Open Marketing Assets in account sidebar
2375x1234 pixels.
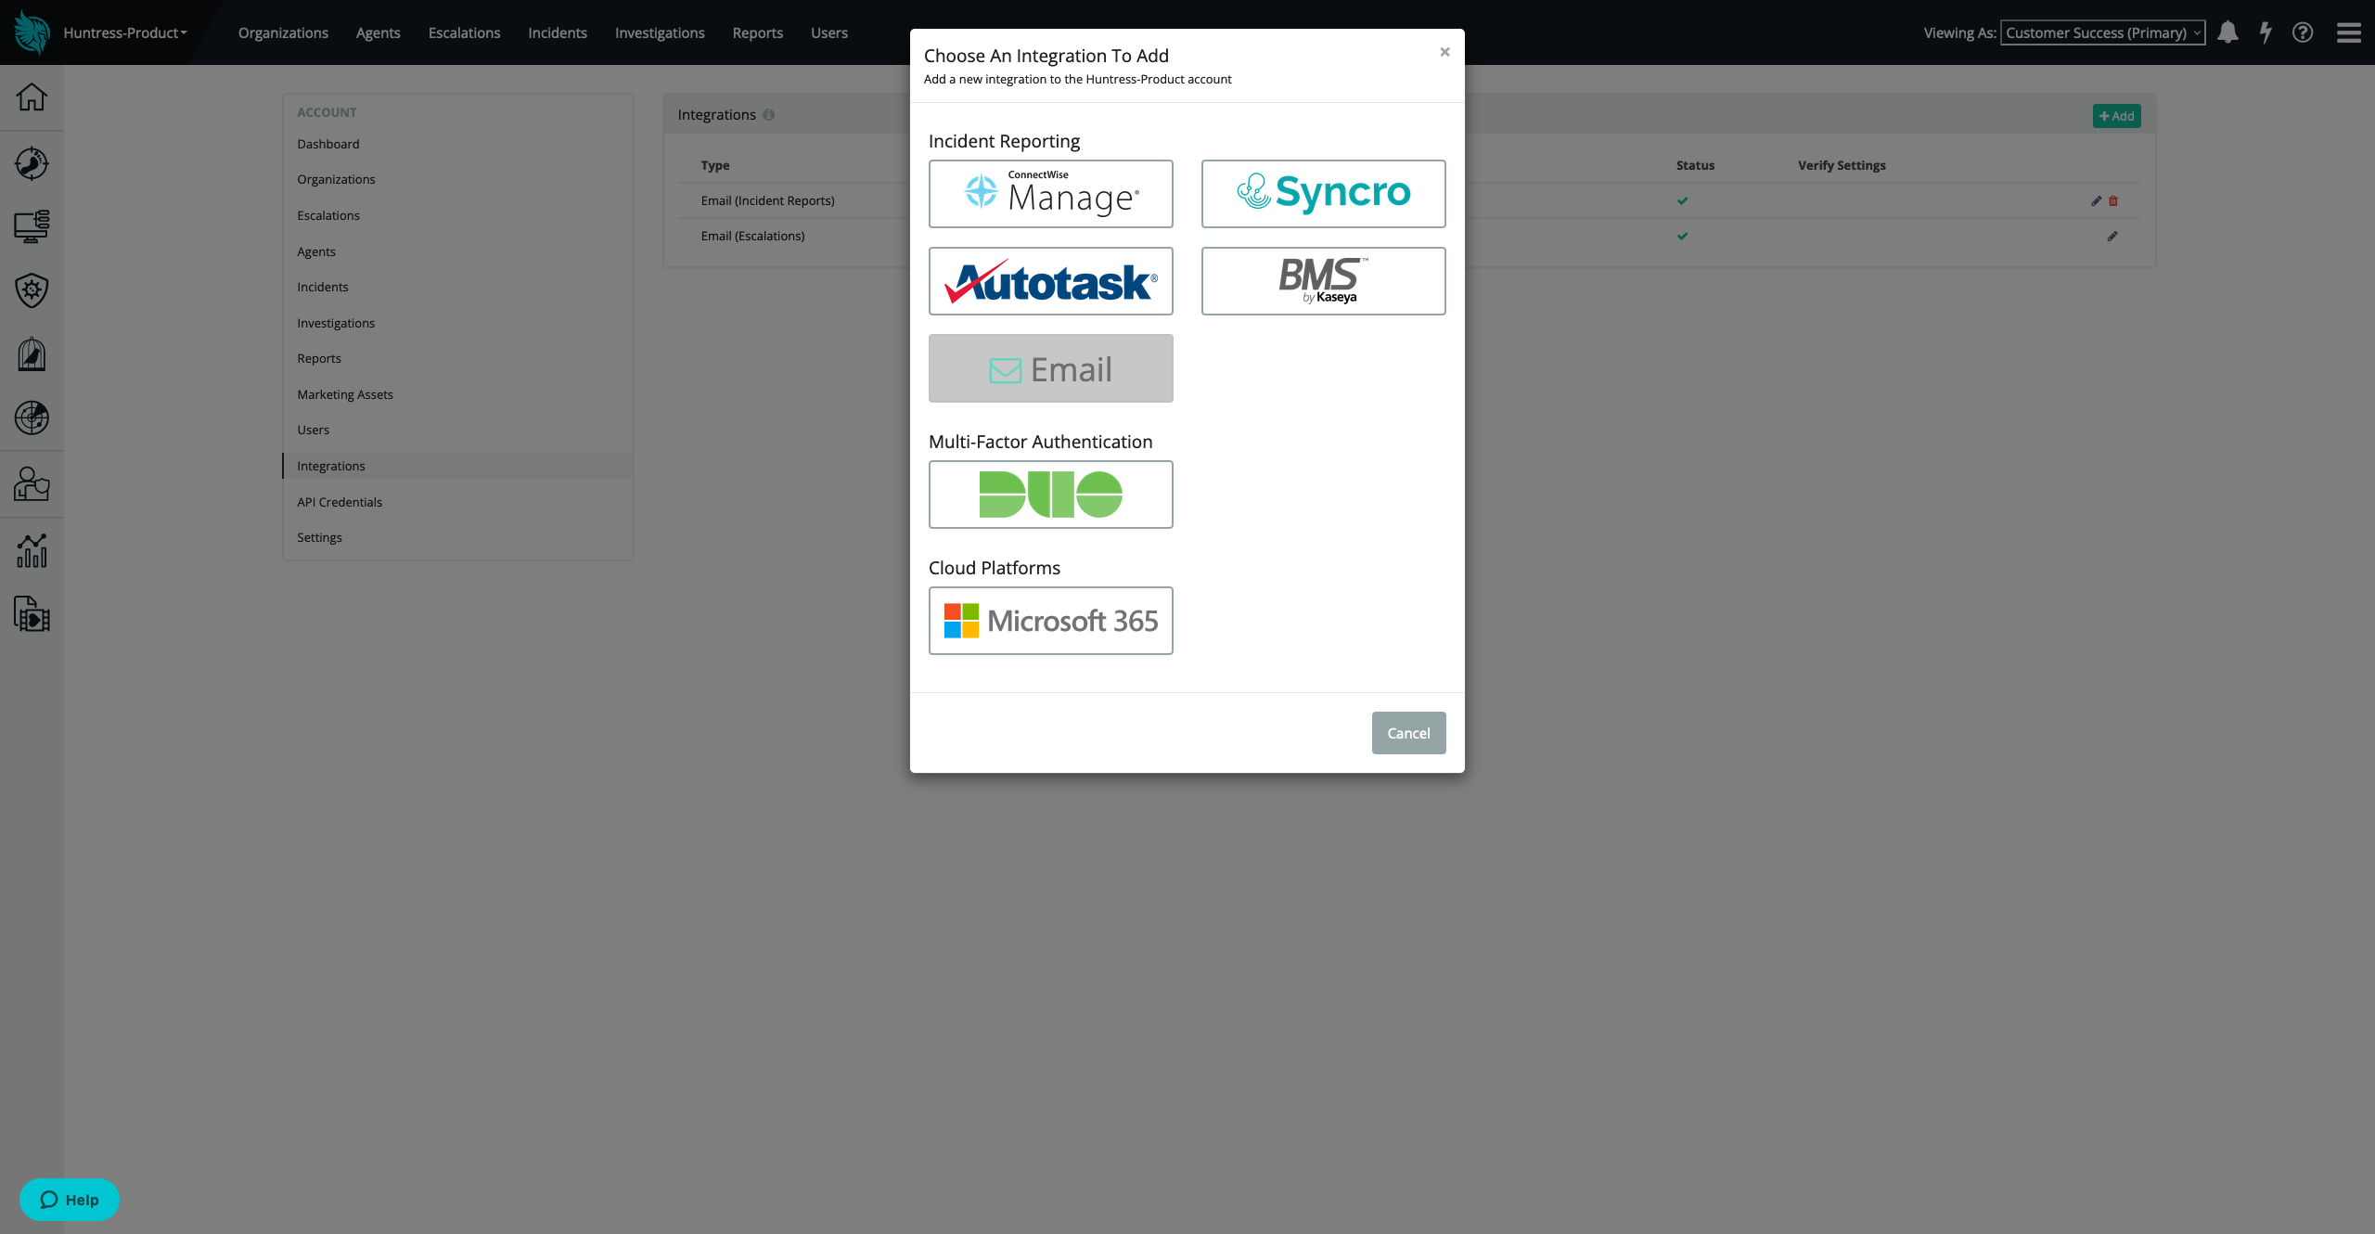point(345,394)
